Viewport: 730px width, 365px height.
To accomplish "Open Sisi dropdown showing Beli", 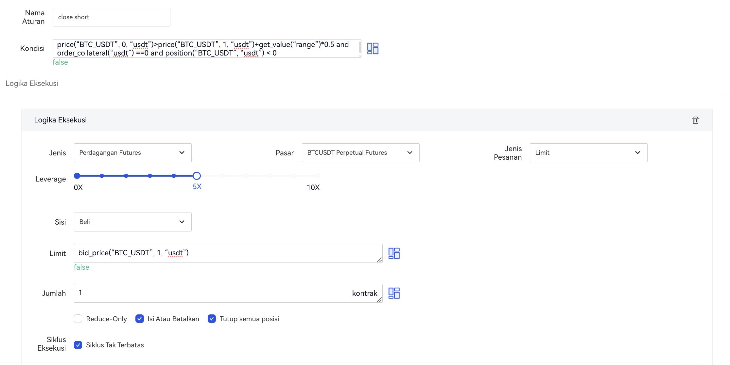I will [132, 222].
